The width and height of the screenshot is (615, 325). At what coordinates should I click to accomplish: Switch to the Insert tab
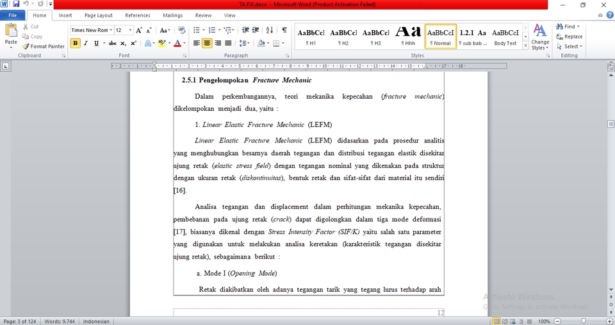65,15
